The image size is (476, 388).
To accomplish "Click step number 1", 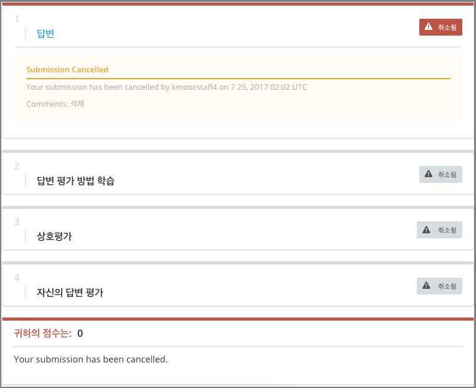I will pyautogui.click(x=17, y=19).
